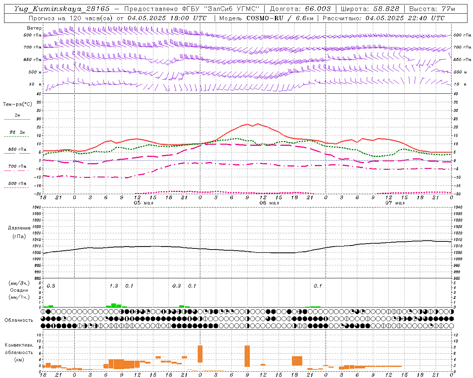
Task: Click the 2м temperature legend entry
Action: (x=17, y=116)
